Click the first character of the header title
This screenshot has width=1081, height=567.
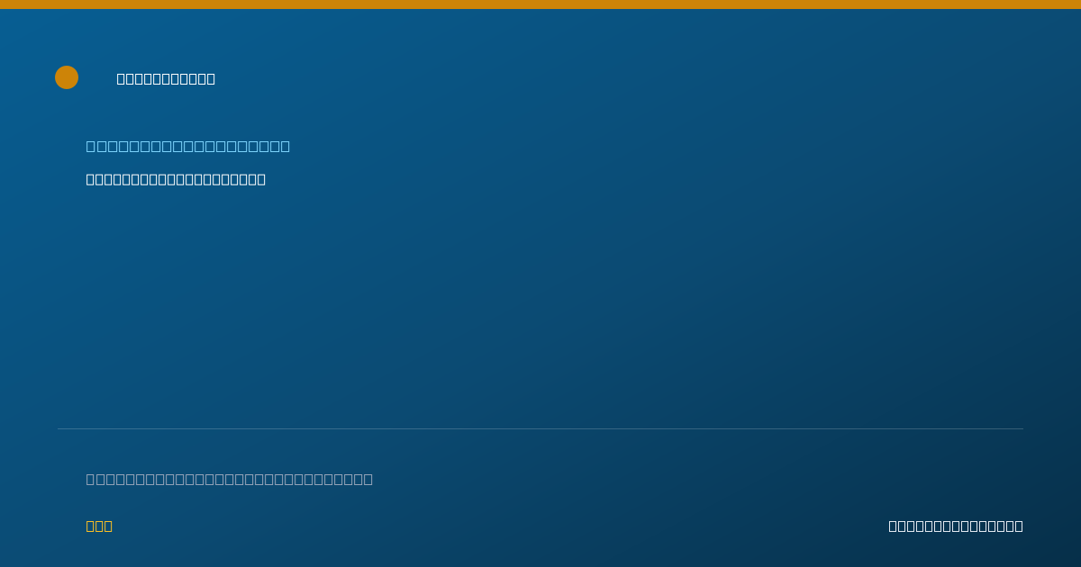coord(122,78)
